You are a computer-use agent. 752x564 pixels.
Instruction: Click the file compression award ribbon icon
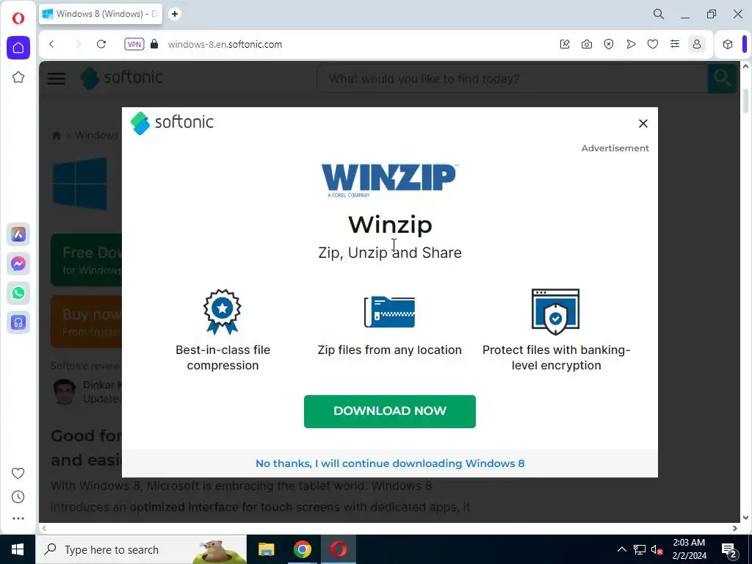point(222,311)
